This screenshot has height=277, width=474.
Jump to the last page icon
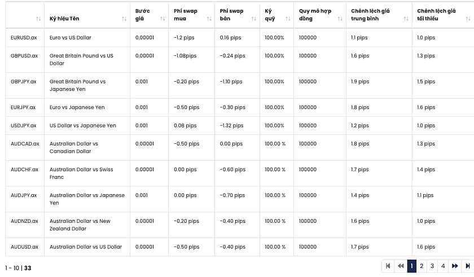(467, 266)
